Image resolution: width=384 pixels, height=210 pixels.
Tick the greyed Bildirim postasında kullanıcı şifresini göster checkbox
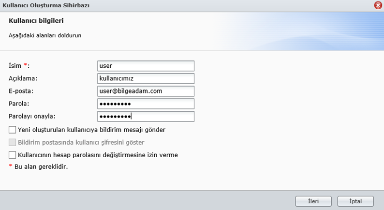pos(12,142)
